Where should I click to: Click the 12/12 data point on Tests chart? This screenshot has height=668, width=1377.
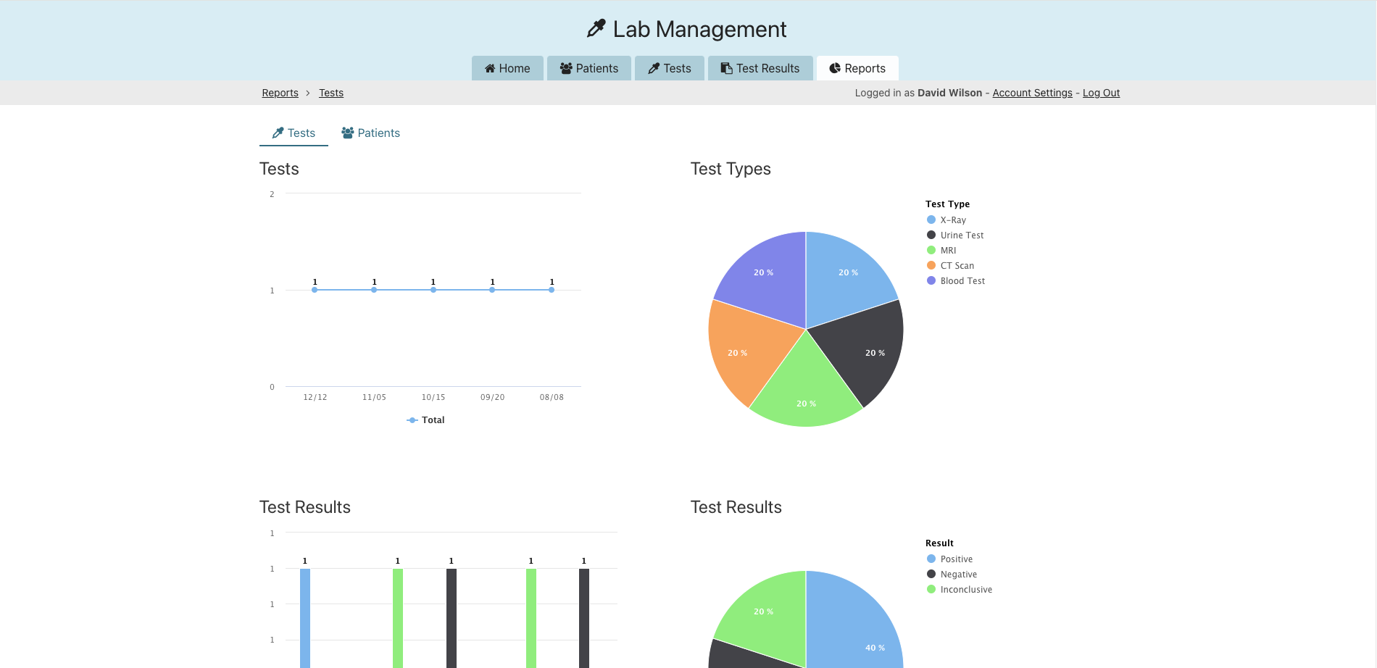click(x=315, y=290)
